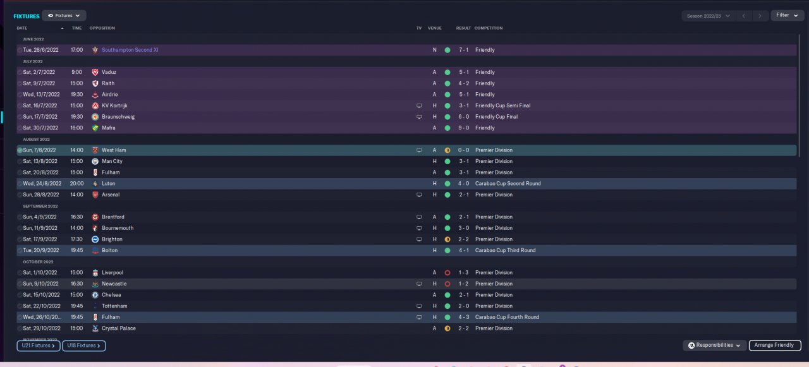Viewport: 809px width, 367px height.
Task: Click the Arsenal club crest icon
Action: 95,195
